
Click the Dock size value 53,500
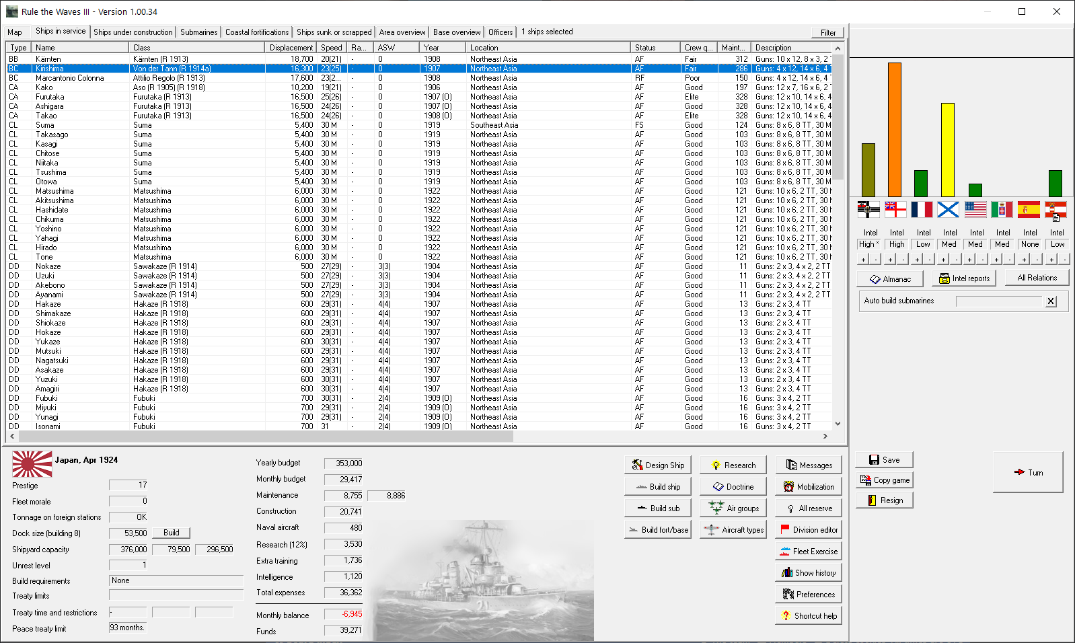[x=128, y=533]
